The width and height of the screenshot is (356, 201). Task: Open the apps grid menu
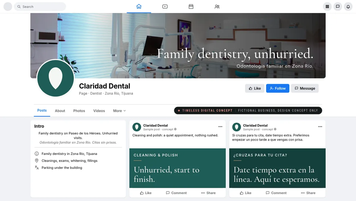327,7
